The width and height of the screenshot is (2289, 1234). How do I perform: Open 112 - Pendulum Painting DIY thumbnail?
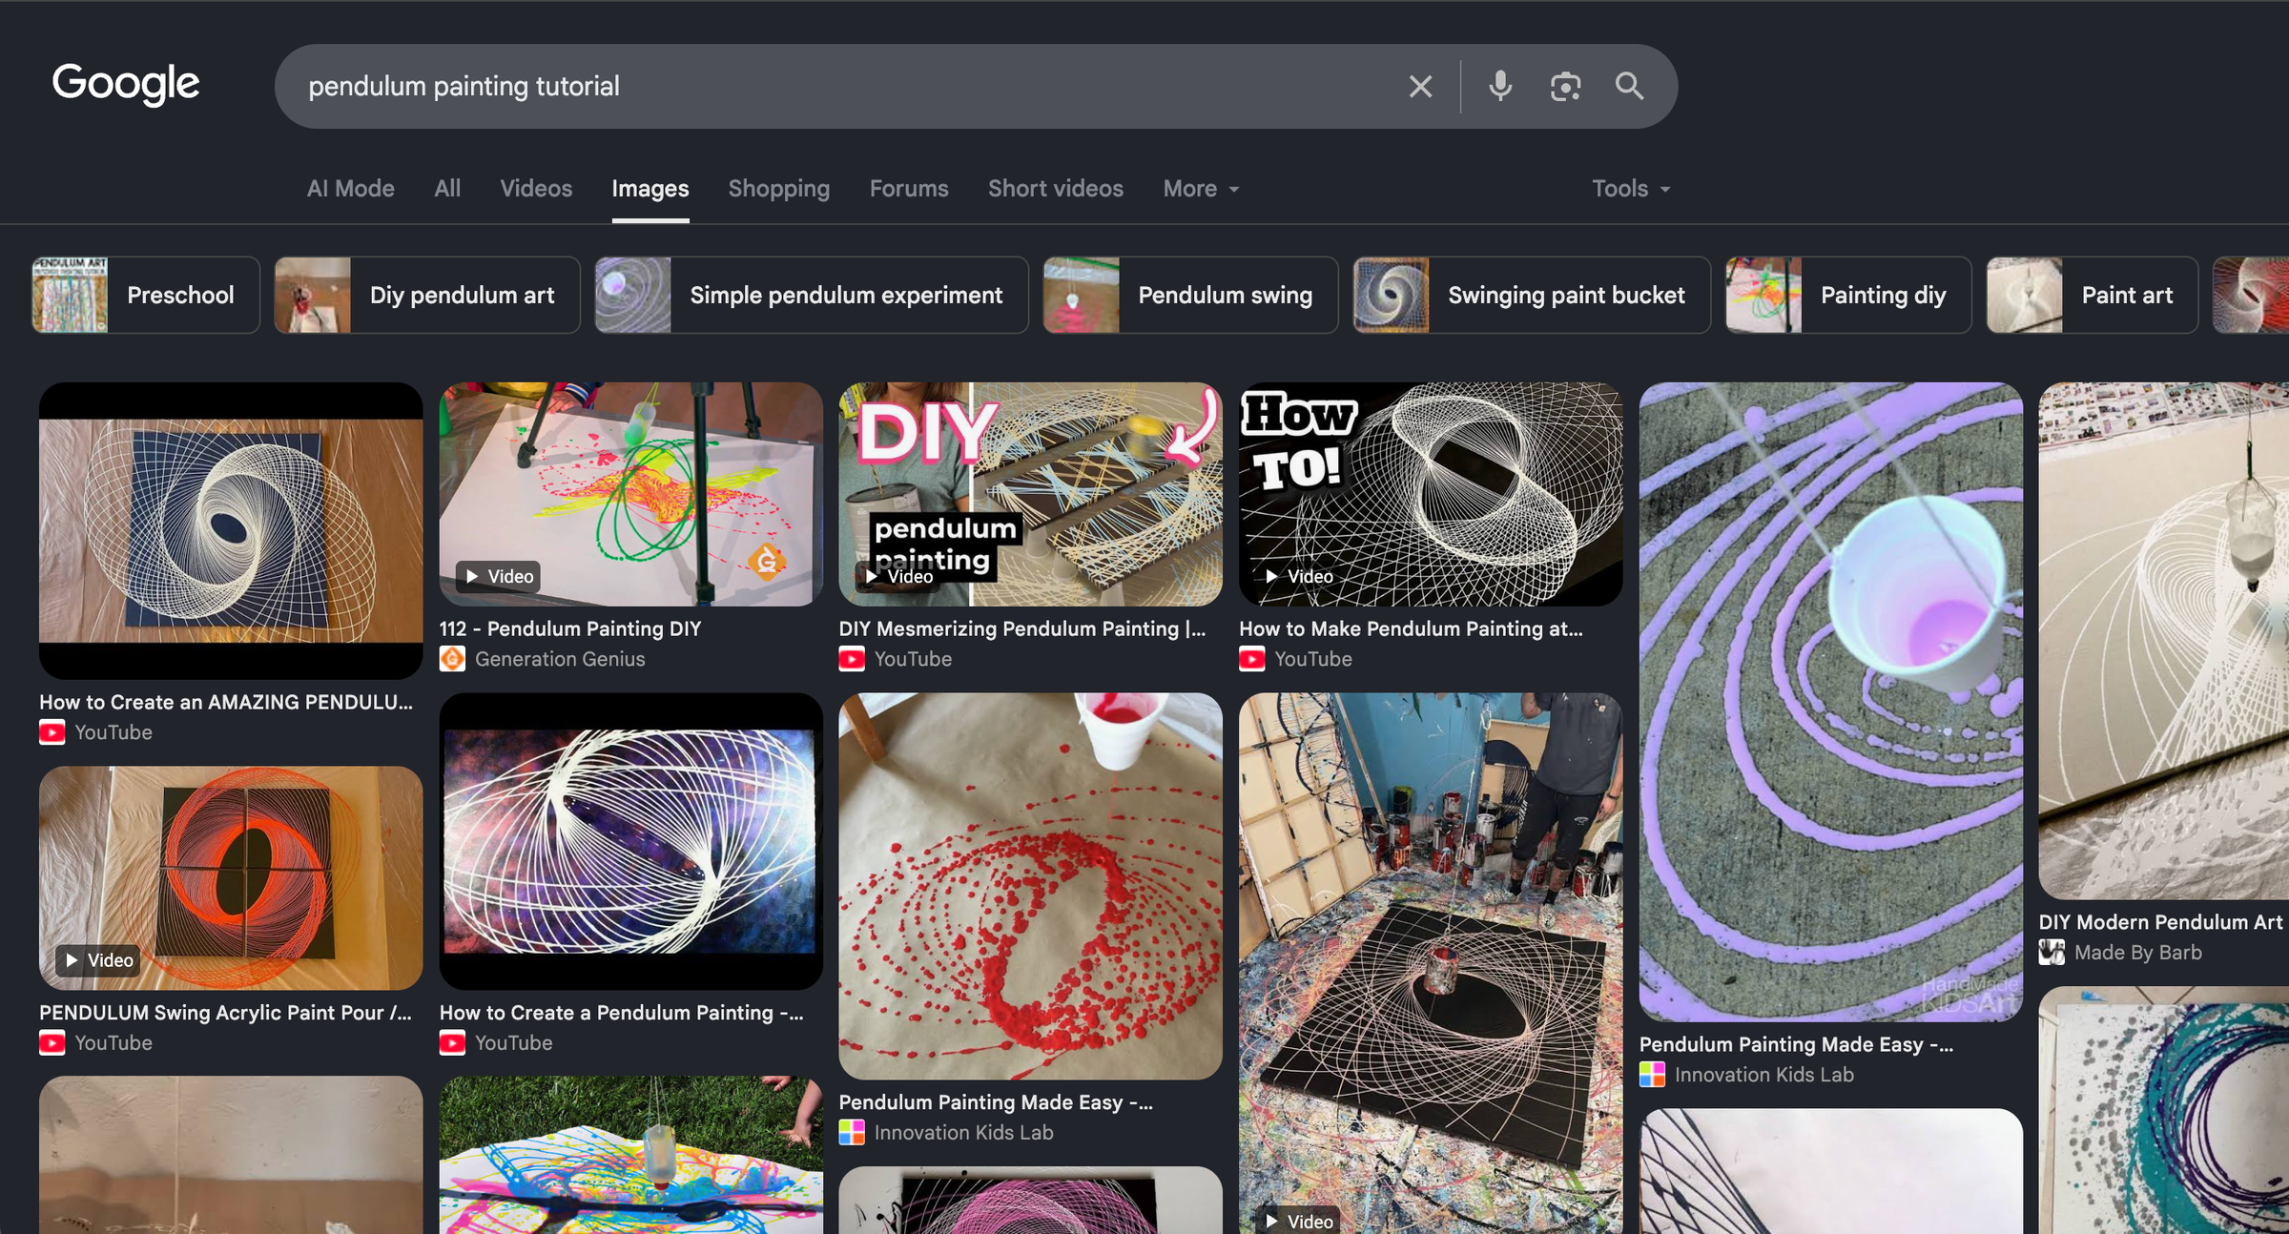(630, 494)
